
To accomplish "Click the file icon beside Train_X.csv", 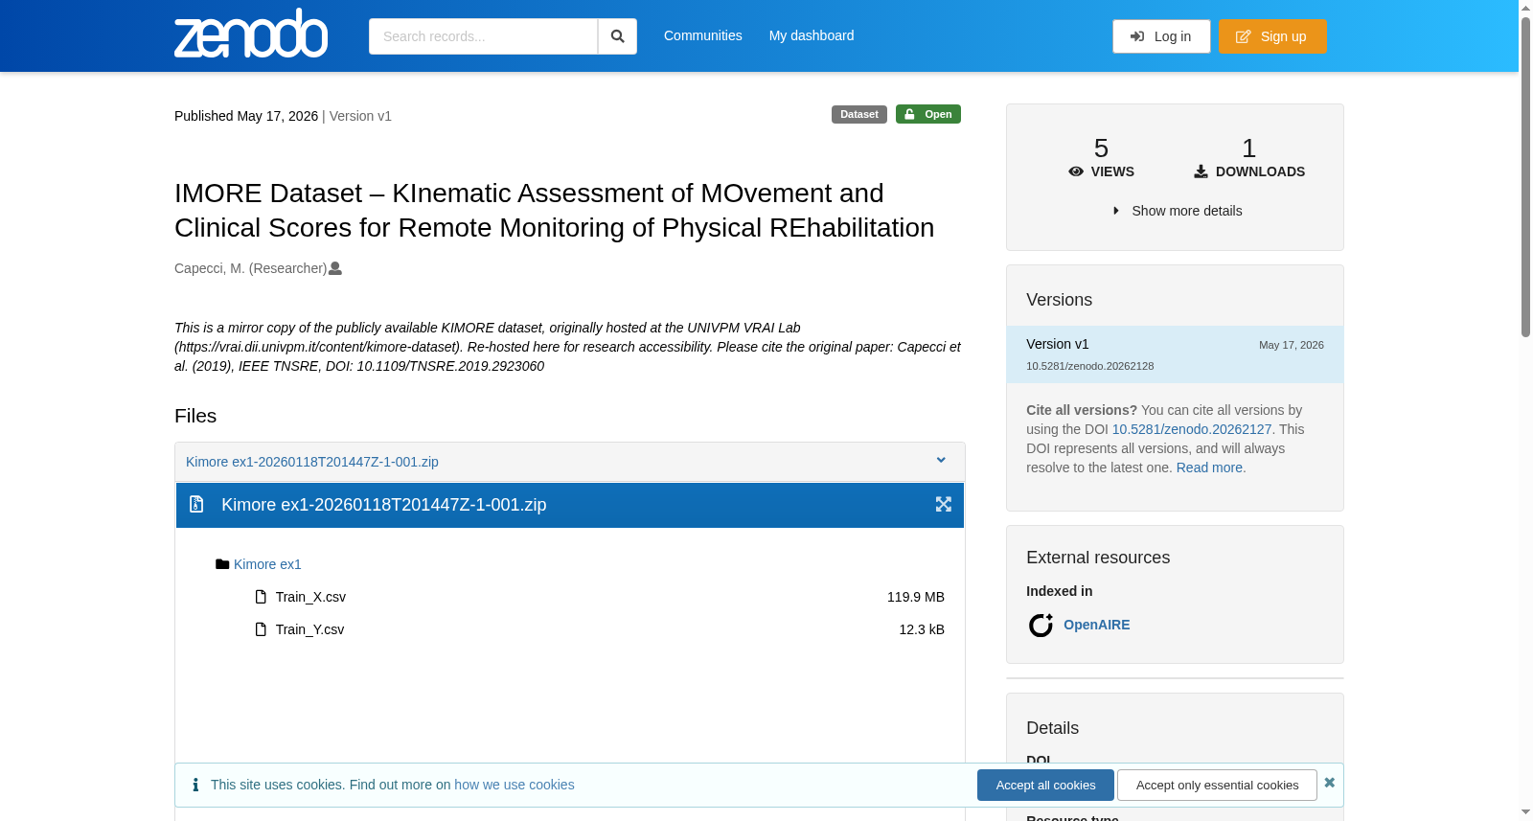I will pyautogui.click(x=261, y=597).
